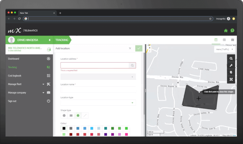
Task: Click the Dashboard gauge icon
Action: point(49,59)
